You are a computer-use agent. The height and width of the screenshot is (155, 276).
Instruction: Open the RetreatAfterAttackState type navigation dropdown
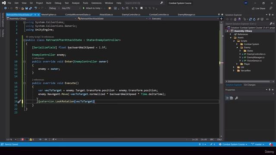113,19
